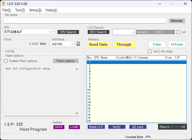192x140 pixels.
Task: Click the purple SAVE setting button
Action: (59, 127)
